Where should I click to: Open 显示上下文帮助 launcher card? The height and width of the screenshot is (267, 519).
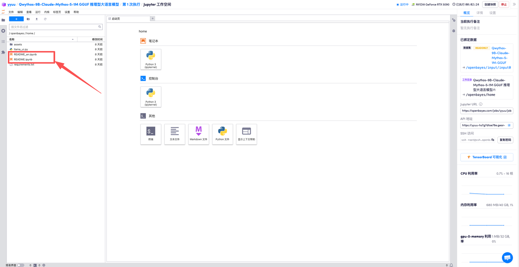[247, 134]
